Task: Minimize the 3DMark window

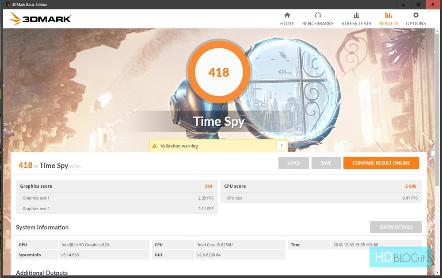Action: [404, 4]
